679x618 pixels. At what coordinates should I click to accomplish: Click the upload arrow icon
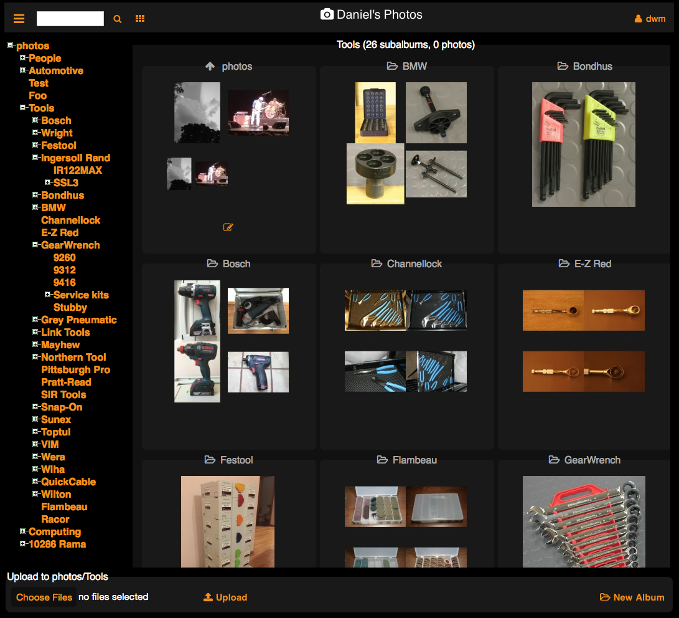pyautogui.click(x=208, y=597)
